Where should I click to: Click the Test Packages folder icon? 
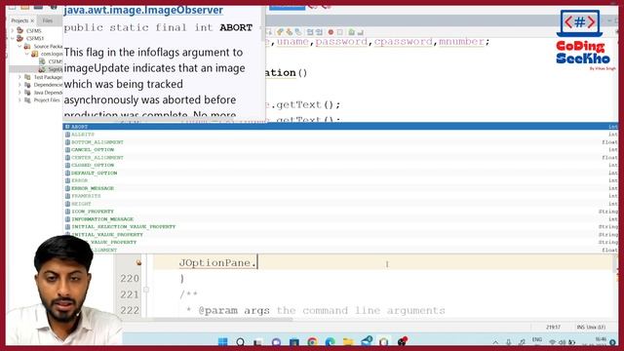pyautogui.click(x=27, y=77)
